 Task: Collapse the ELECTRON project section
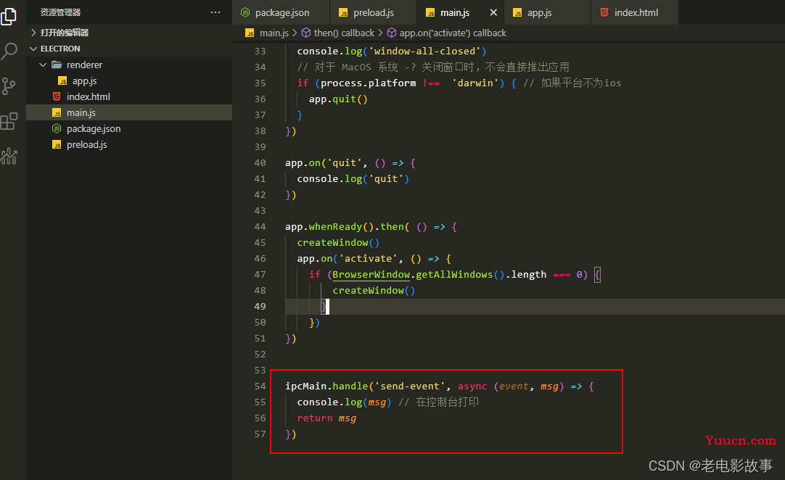pos(33,49)
